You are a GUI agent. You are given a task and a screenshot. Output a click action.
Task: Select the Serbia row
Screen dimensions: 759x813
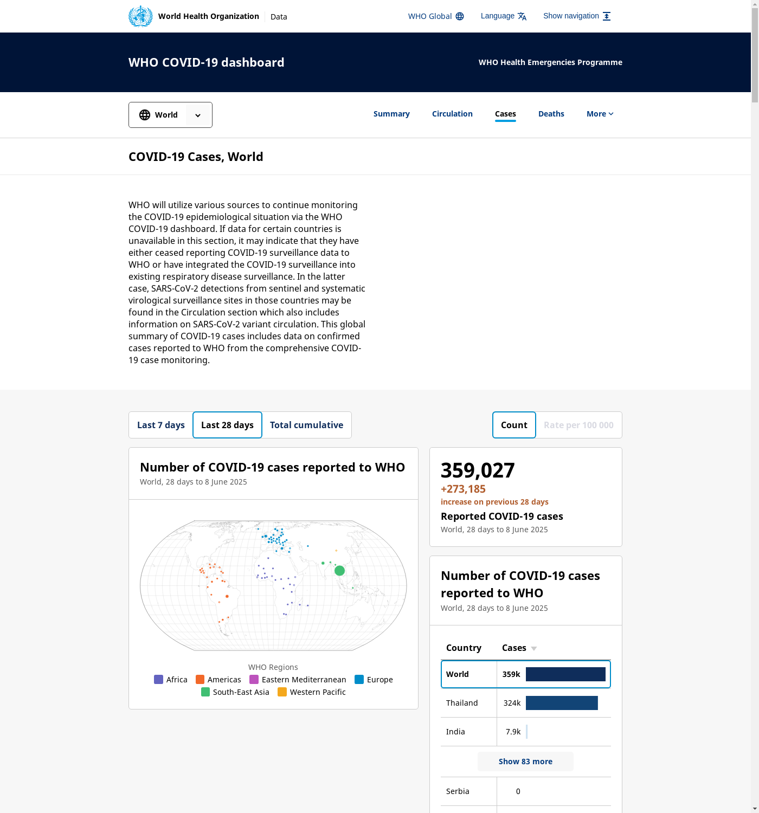[x=526, y=791]
